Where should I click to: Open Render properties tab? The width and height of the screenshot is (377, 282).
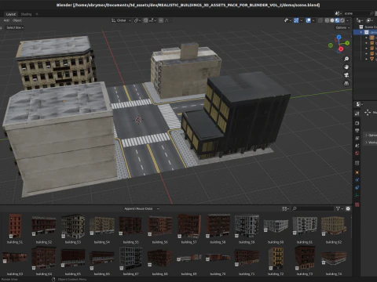[x=357, y=123]
